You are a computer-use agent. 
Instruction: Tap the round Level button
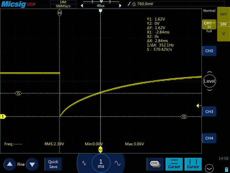(x=210, y=81)
